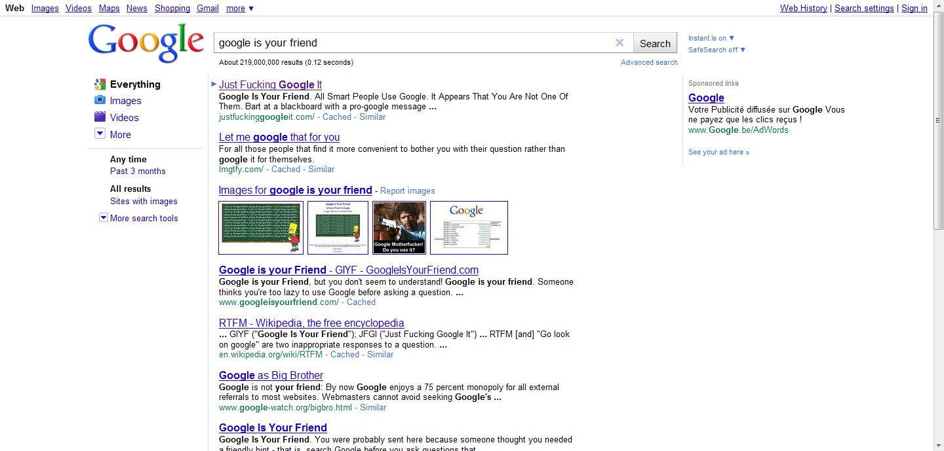Open the 'Google Motherfucker' image thumbnail

tap(399, 228)
